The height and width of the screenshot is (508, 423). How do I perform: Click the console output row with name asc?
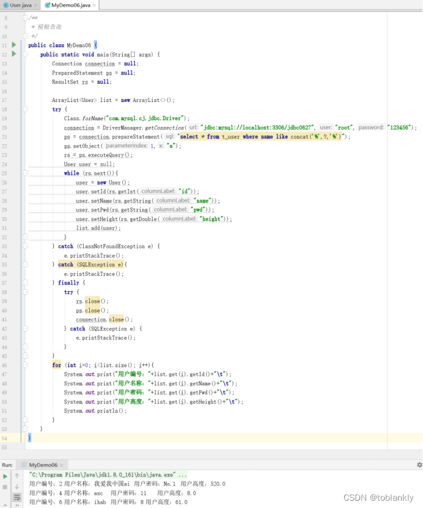click(112, 493)
